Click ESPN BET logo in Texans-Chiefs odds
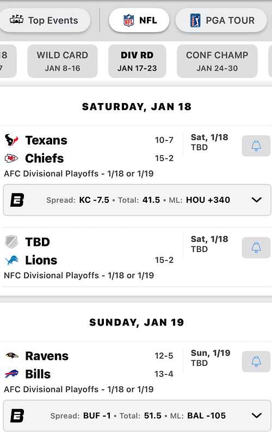 (x=17, y=200)
